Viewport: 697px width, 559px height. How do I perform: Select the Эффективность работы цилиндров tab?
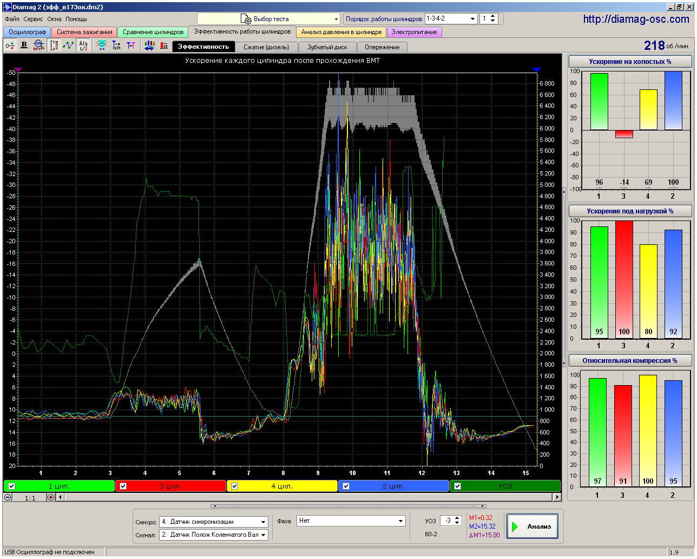coord(242,31)
